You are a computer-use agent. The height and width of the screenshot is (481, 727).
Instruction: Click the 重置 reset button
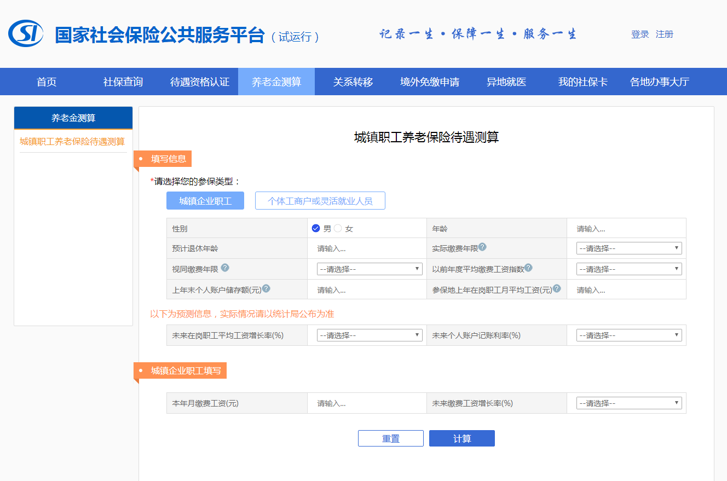(391, 438)
